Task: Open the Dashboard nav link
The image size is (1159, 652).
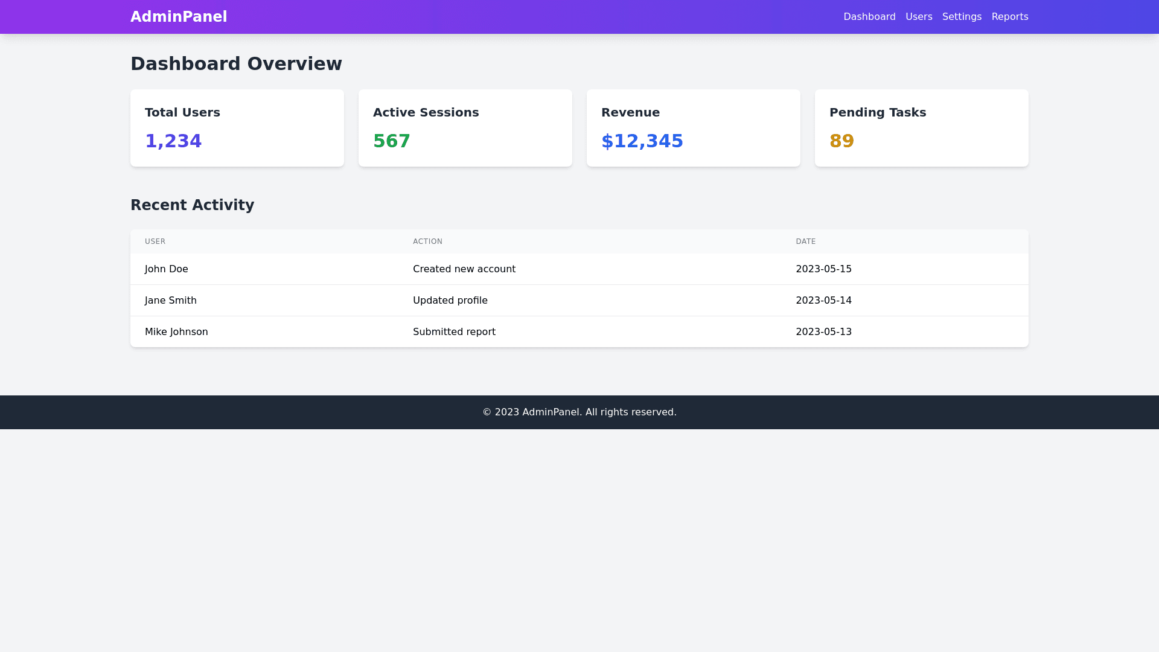Action: [869, 17]
